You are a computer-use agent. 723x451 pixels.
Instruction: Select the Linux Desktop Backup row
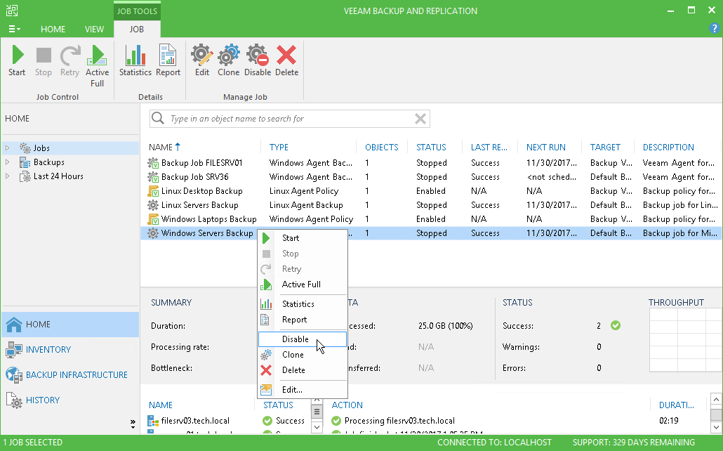(431, 191)
